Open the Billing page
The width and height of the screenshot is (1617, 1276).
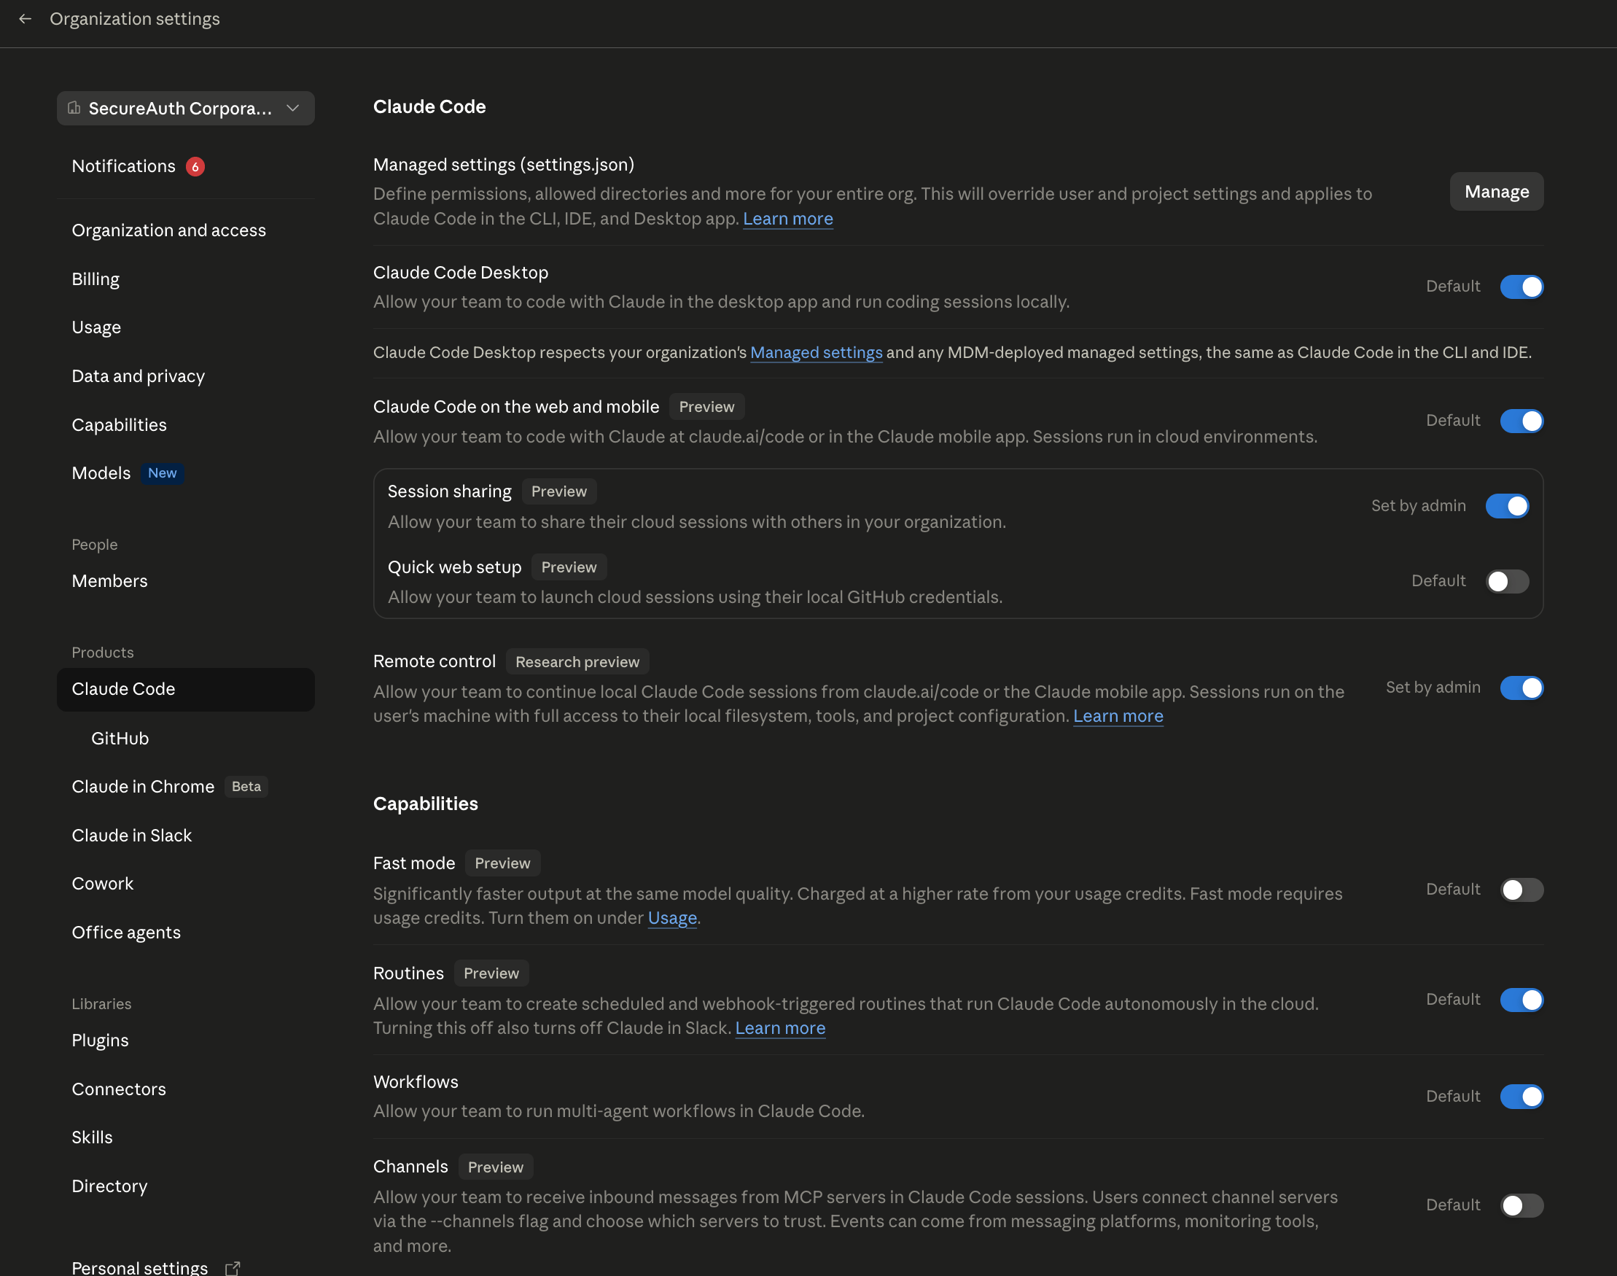point(185,279)
